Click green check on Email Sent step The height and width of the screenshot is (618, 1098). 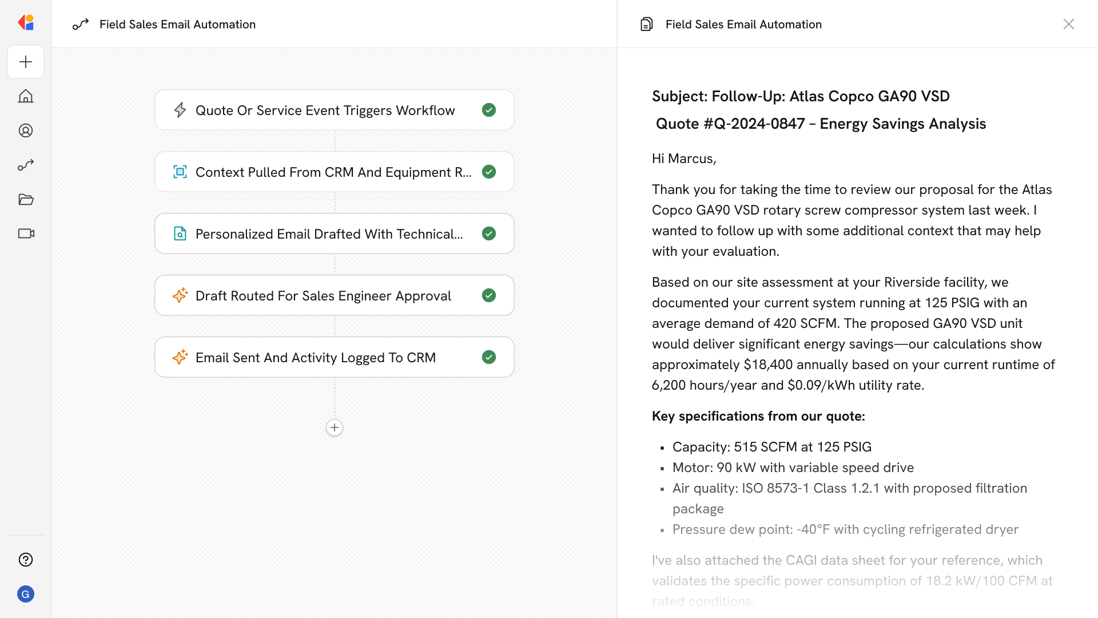click(489, 357)
